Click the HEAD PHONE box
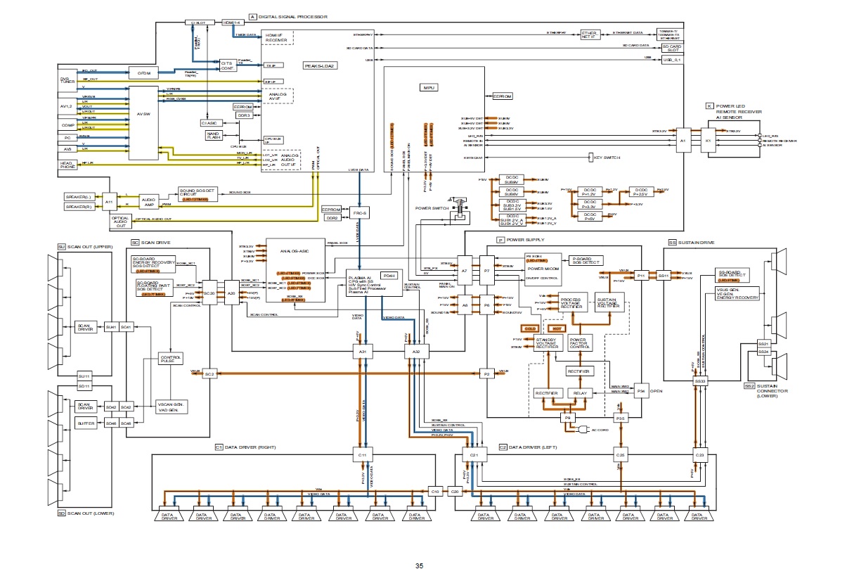 tap(66, 163)
